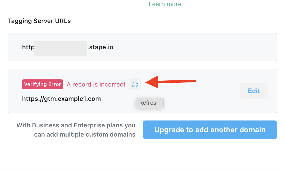
Task: Click the Business and Enterprise plans text
Action: [76, 130]
